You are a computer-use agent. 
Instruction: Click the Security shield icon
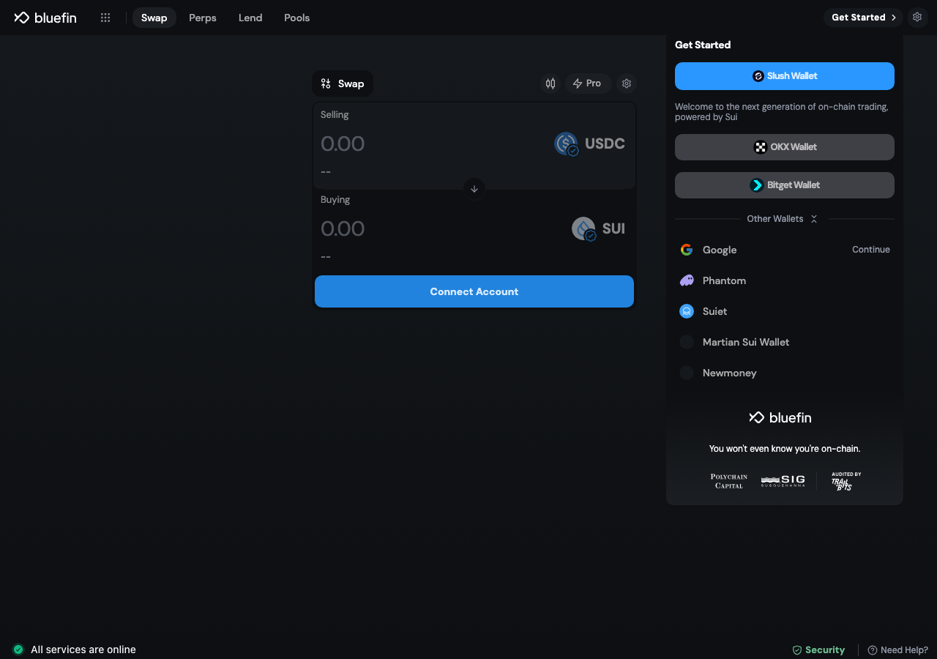[797, 650]
